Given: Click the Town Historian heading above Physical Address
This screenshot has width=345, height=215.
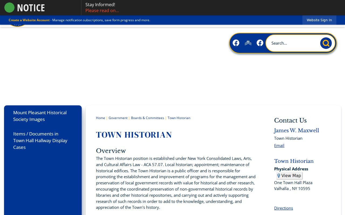Looking at the screenshot, I should point(294,161).
